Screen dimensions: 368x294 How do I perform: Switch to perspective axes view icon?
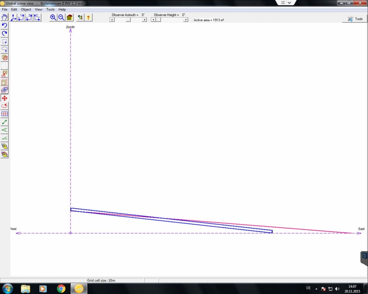pyautogui.click(x=13, y=17)
